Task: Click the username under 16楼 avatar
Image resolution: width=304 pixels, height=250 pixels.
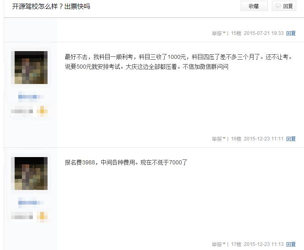Action: point(31,97)
